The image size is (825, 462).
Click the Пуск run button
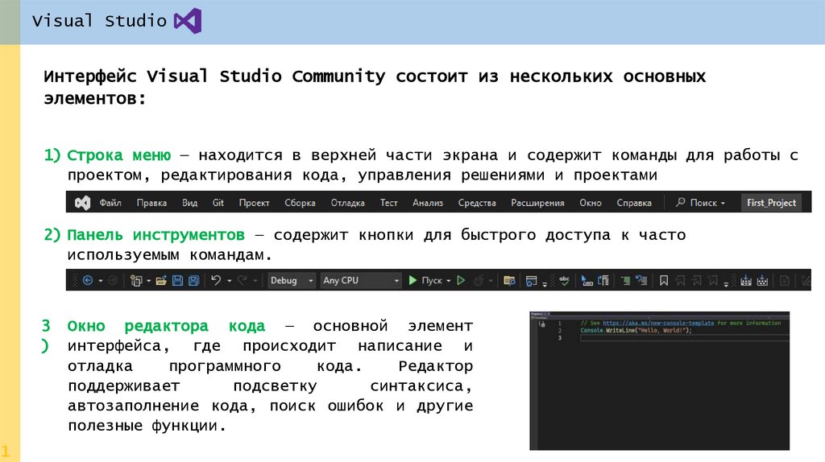(425, 281)
